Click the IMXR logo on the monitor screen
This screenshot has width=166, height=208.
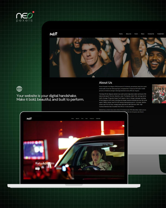coord(53,34)
